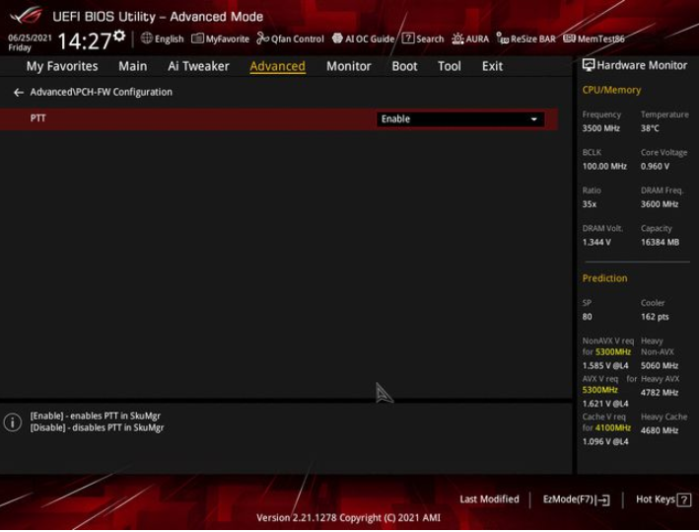Click the 5060 MHz Heavy Non-AVX value

click(660, 365)
